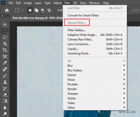
Task: Open the 3D menu in menu bar
Action: 75,3
